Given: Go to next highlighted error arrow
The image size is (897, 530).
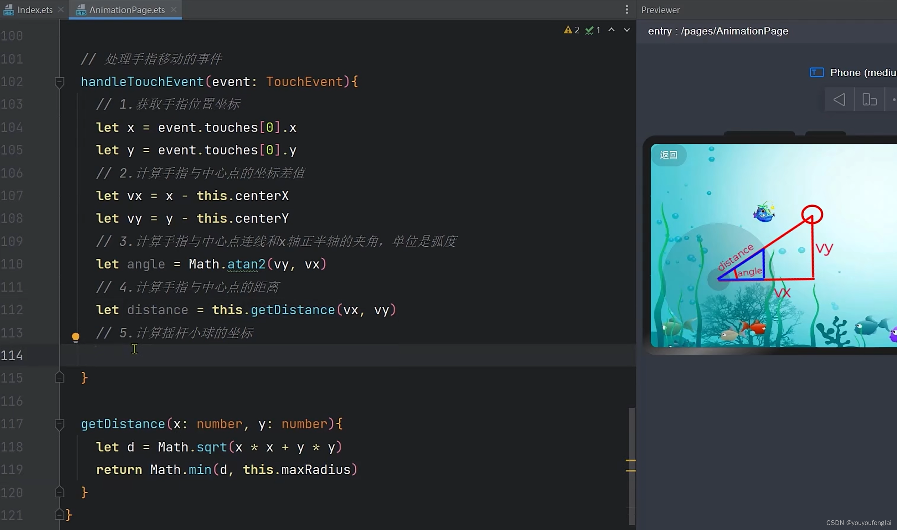Looking at the screenshot, I should [x=627, y=30].
